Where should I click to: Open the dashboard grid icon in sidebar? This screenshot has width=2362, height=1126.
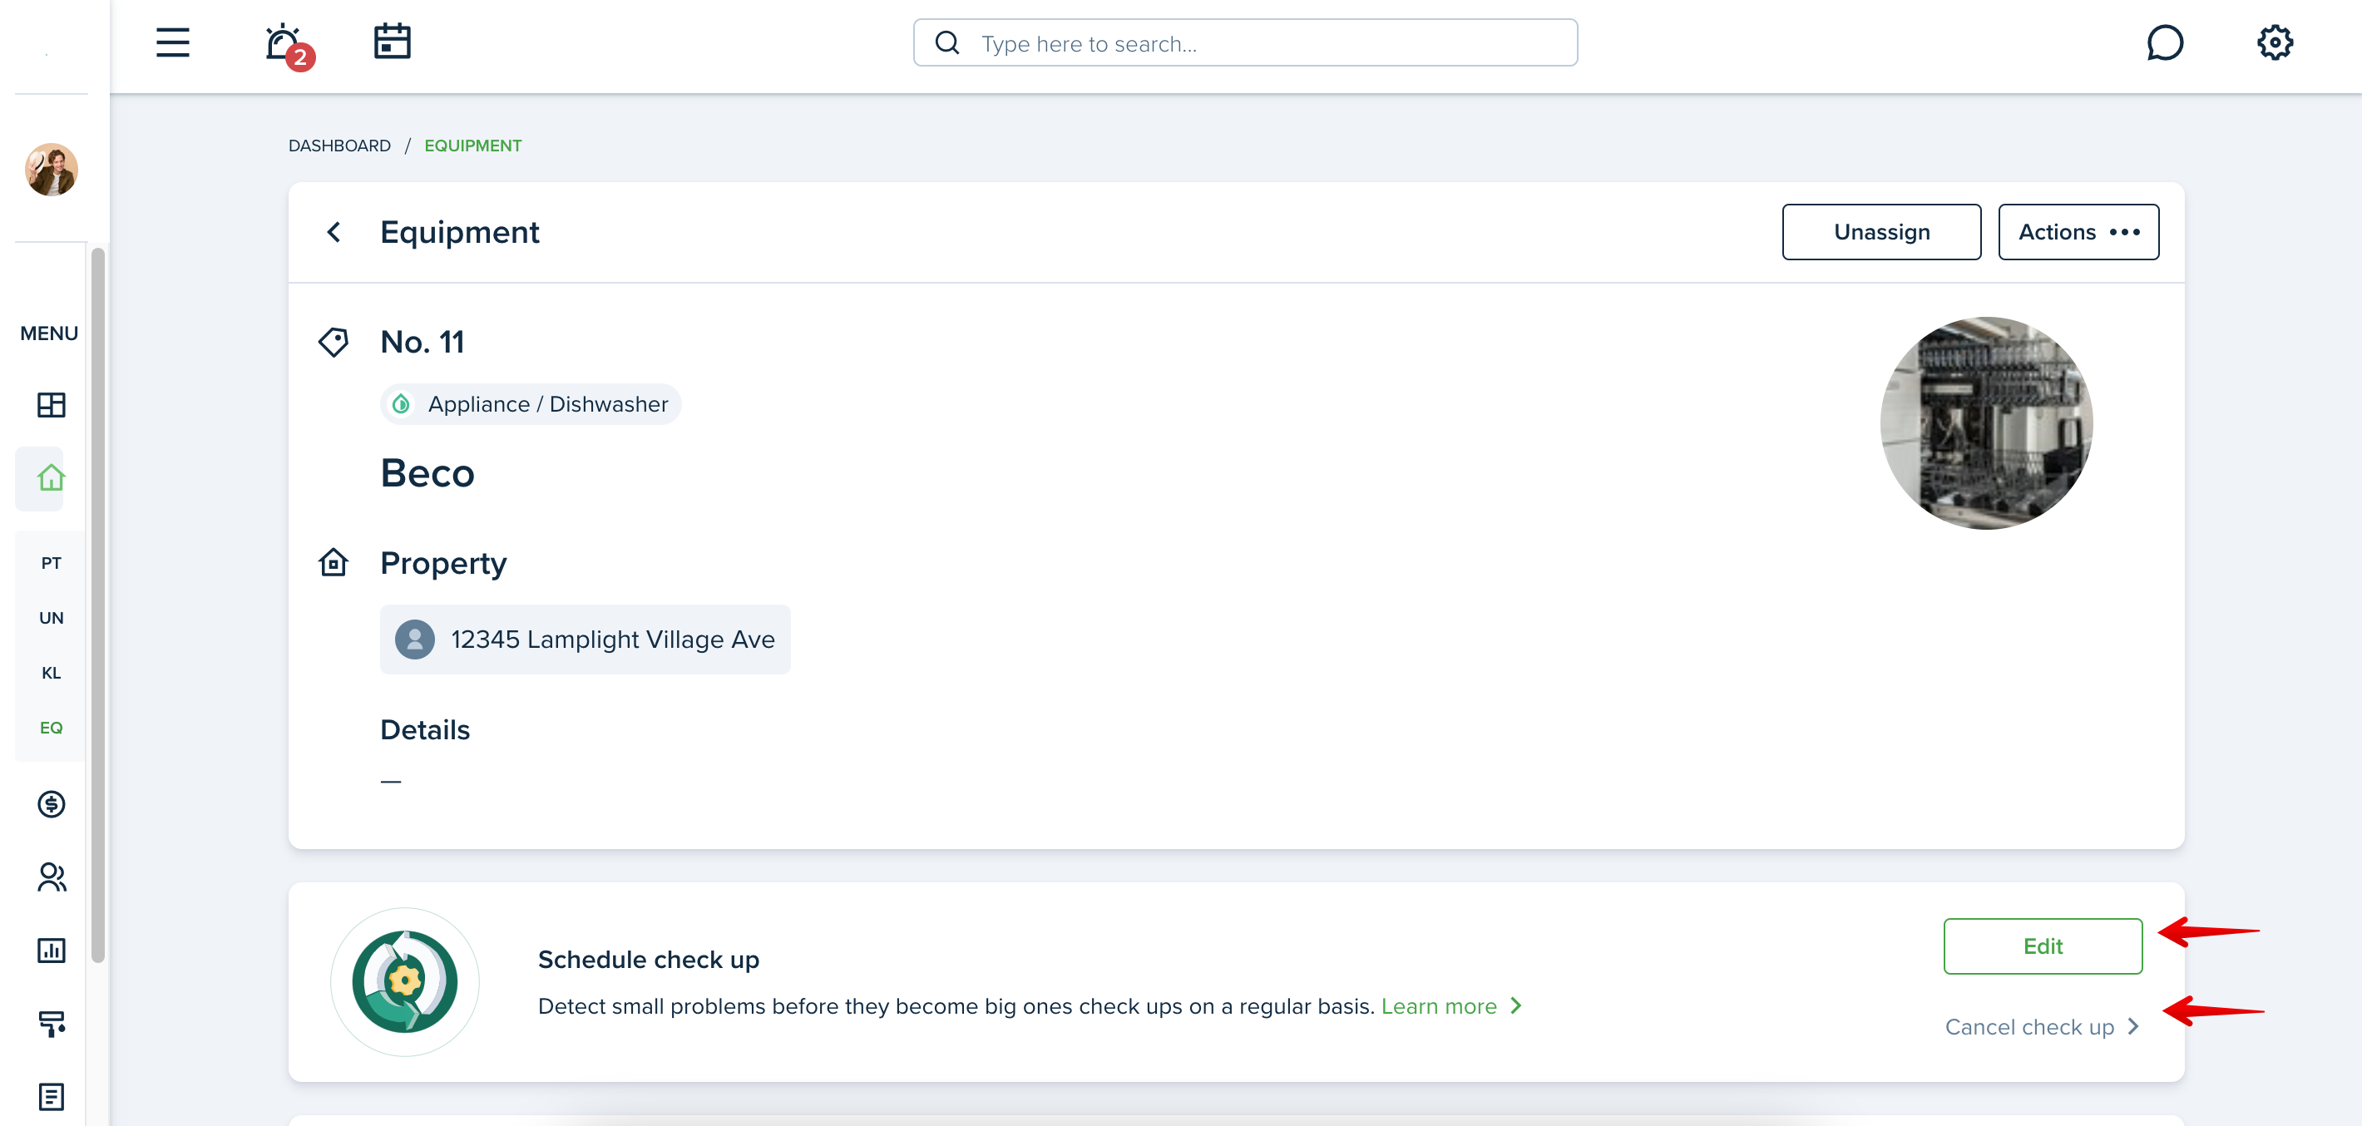coord(52,404)
